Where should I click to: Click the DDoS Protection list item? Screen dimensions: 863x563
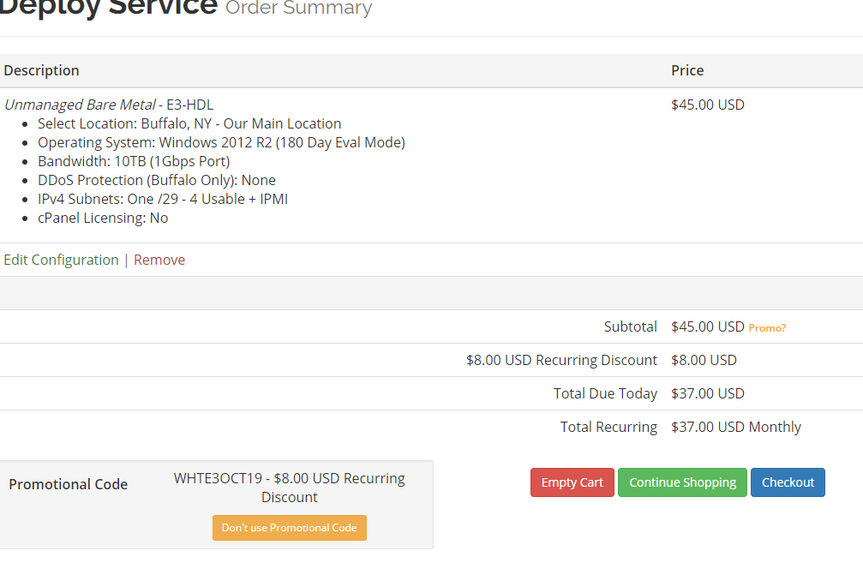[157, 180]
